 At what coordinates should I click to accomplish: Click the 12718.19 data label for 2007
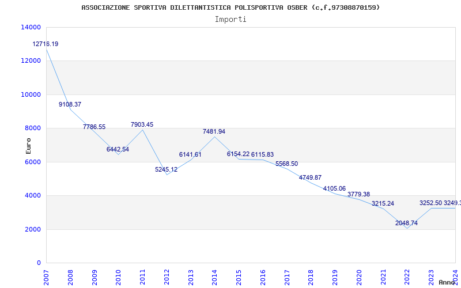click(x=46, y=44)
